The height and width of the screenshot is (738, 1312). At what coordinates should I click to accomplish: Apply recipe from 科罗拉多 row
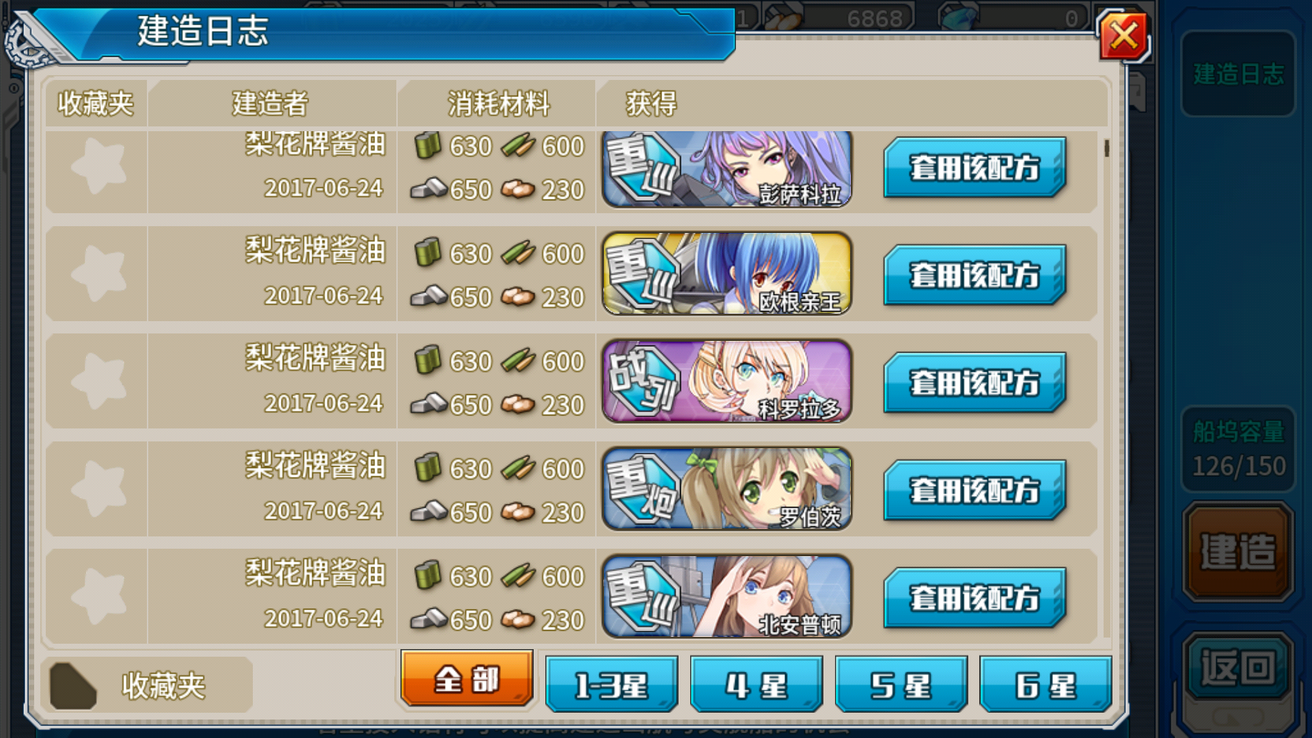974,383
